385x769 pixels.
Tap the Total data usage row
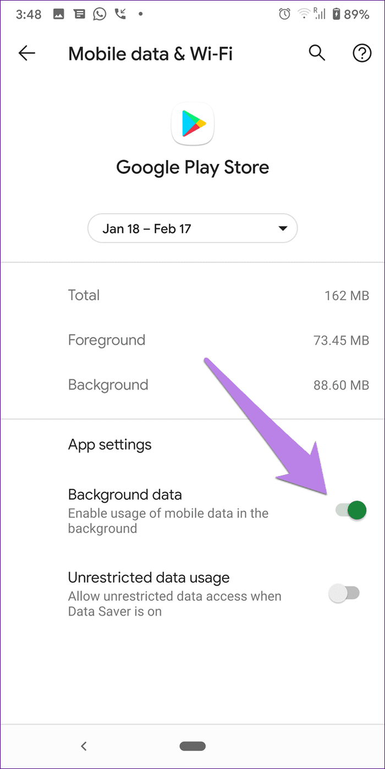point(218,295)
